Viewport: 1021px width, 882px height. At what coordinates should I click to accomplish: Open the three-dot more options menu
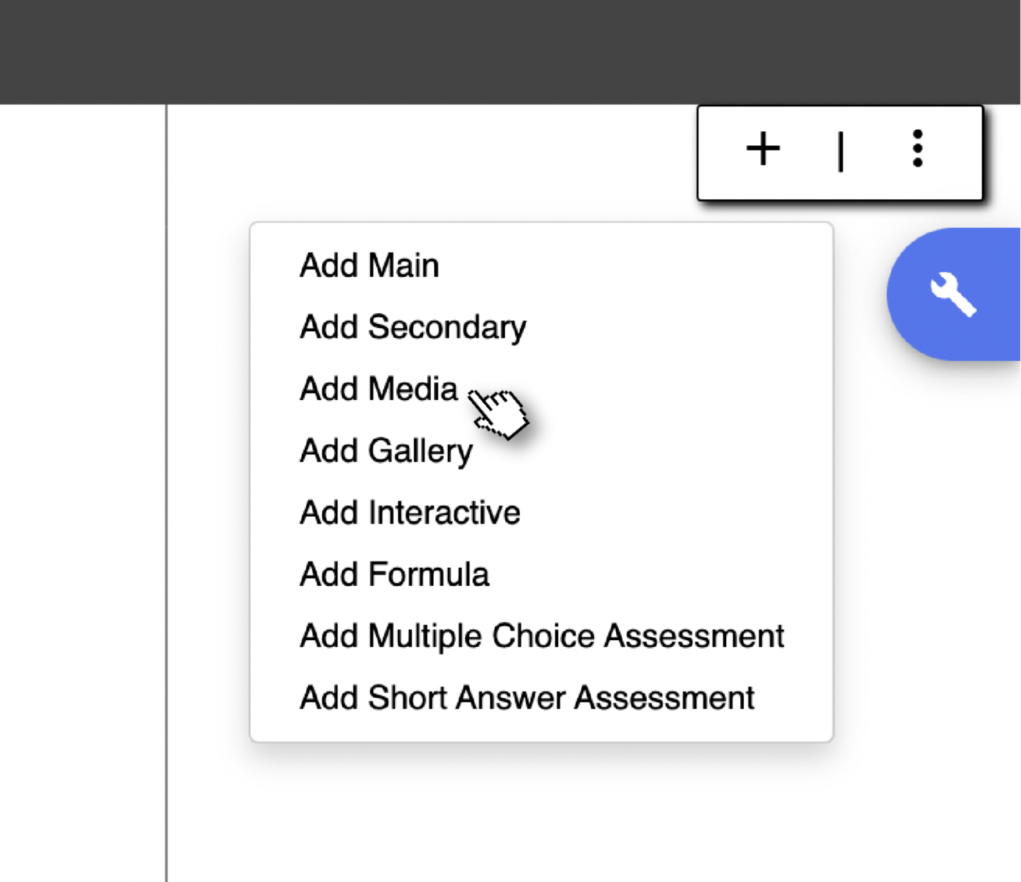tap(917, 149)
